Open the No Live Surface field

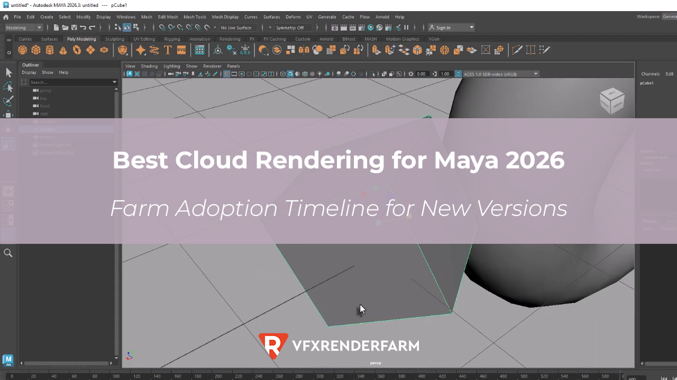238,27
